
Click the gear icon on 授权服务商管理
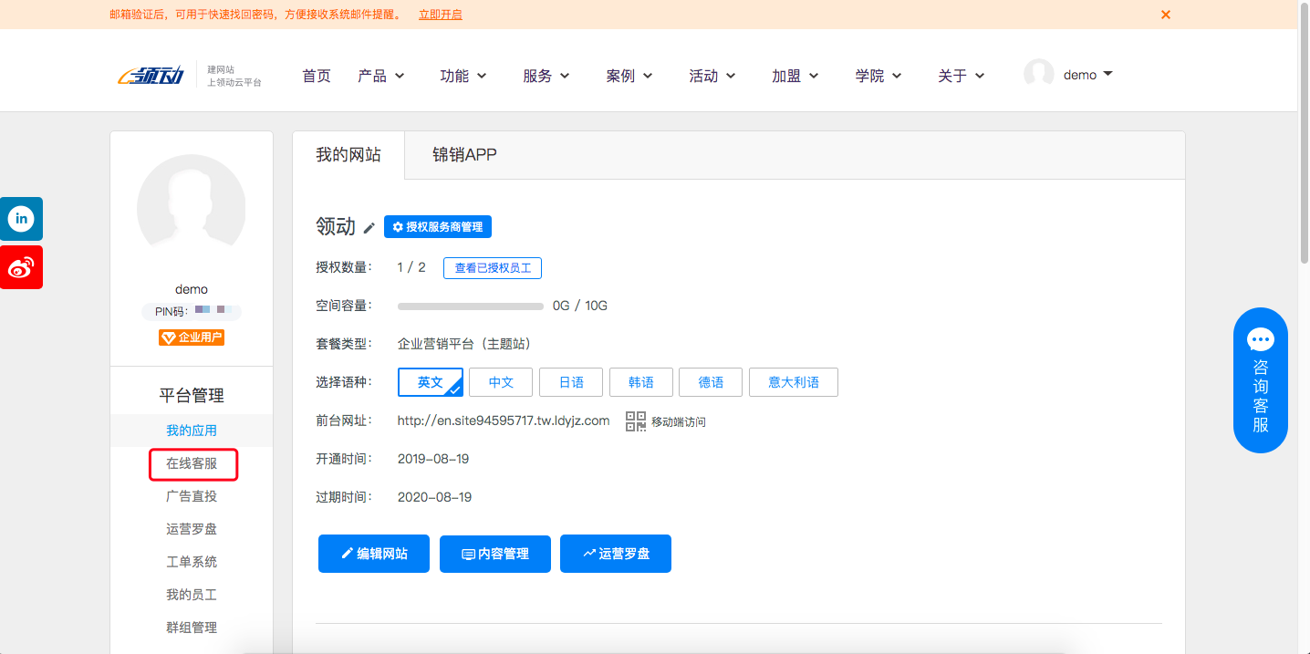point(396,227)
